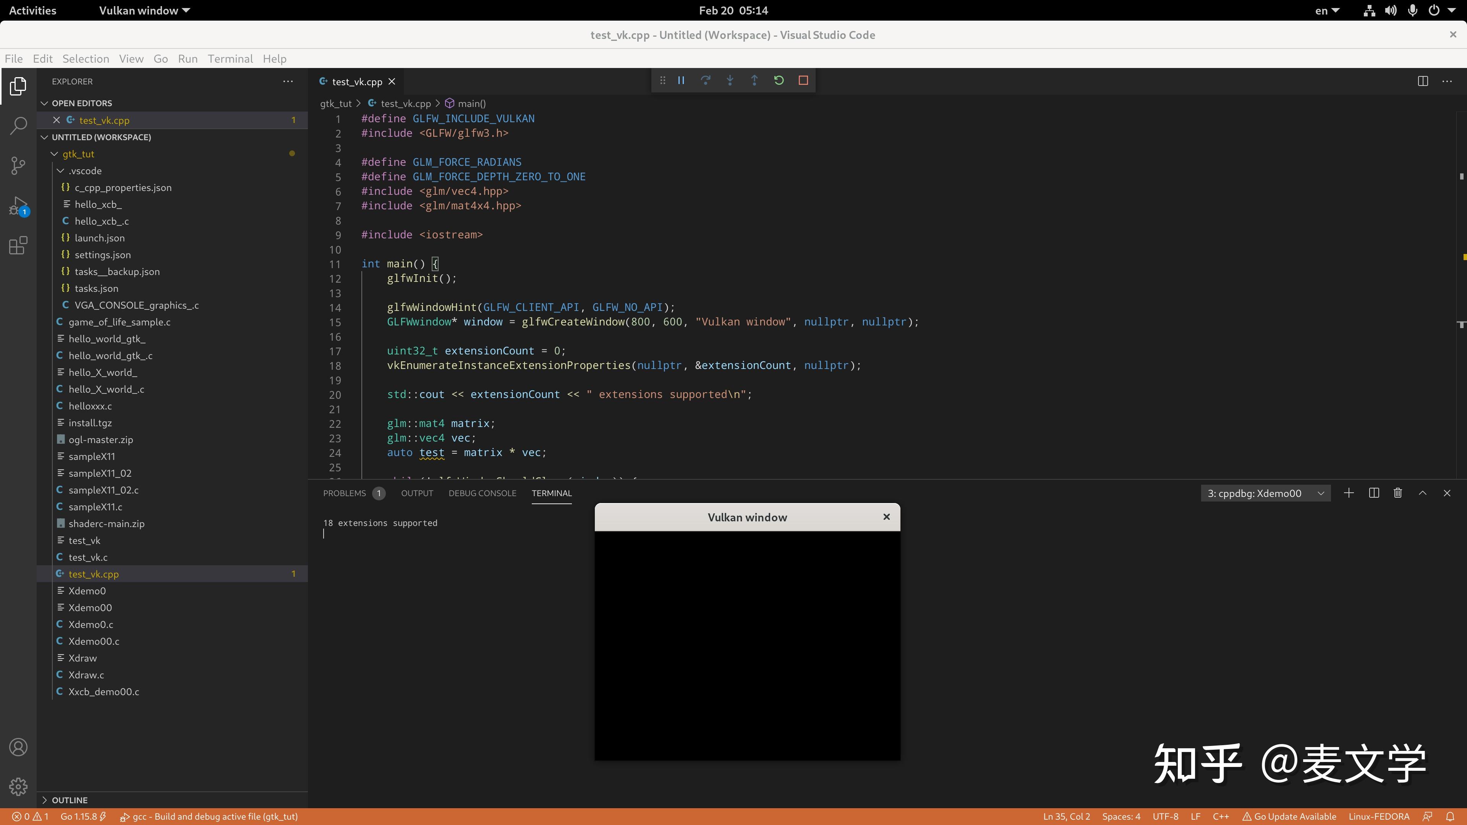Toggle panel maximize with the chevron icon
The width and height of the screenshot is (1467, 825).
point(1422,493)
